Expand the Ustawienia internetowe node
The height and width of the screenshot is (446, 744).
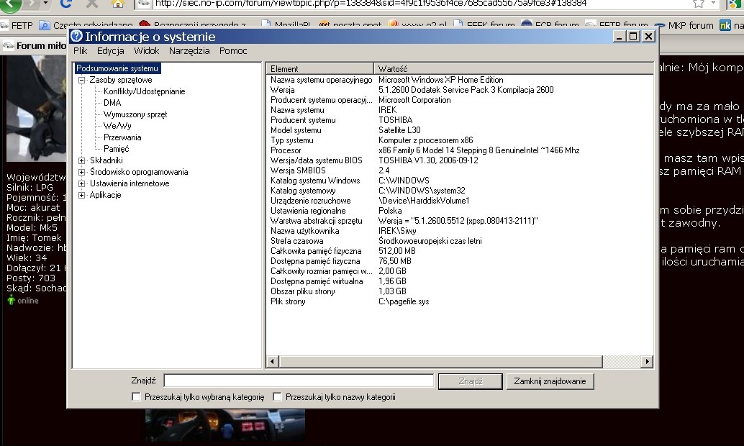pos(82,183)
